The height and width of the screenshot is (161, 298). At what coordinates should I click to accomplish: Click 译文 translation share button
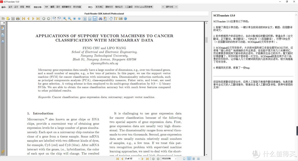click(58, 7)
